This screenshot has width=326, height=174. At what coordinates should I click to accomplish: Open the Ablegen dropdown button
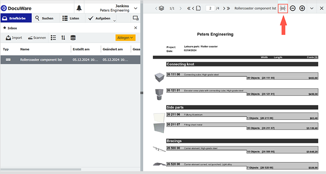pyautogui.click(x=126, y=38)
